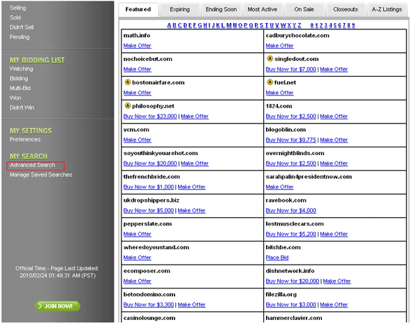Open the Didn't Sell sidebar link
The width and height of the screenshot is (412, 324).
[22, 27]
